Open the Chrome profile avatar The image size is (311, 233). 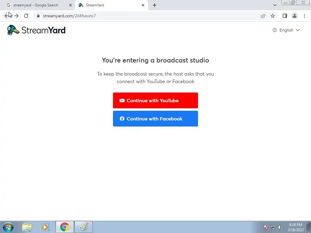pos(295,16)
